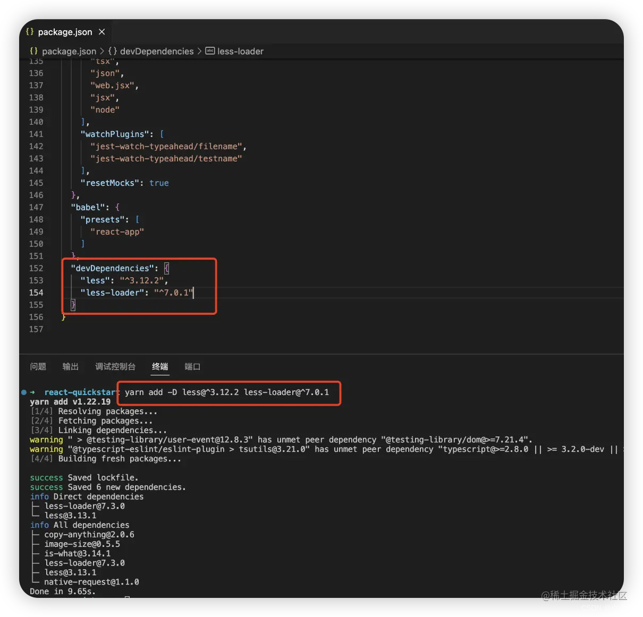
Task: Click the yarn add command in terminal
Action: coord(227,392)
